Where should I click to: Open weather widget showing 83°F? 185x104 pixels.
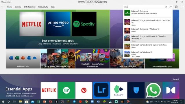click(x=150, y=102)
